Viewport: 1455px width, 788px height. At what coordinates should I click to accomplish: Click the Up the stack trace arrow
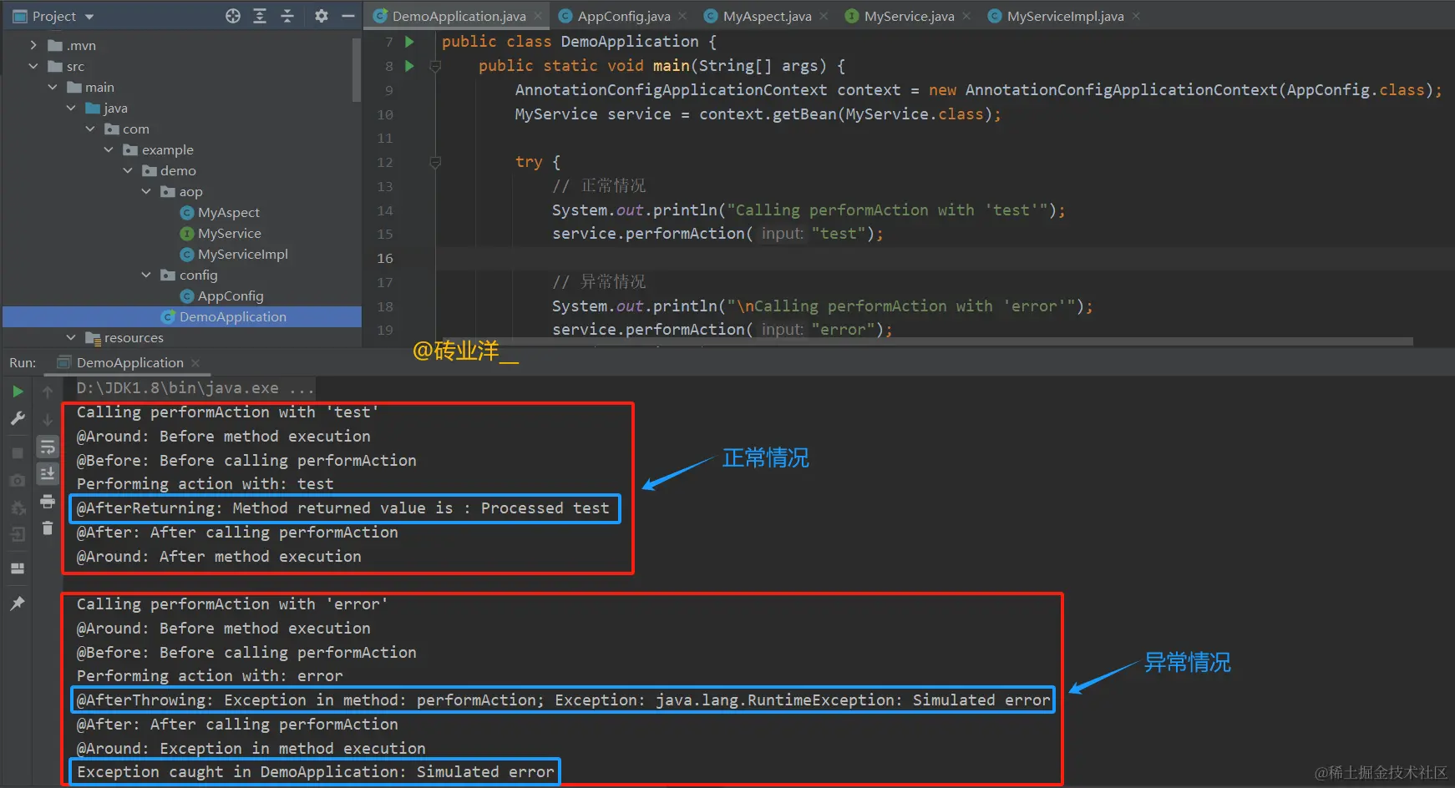click(x=48, y=391)
